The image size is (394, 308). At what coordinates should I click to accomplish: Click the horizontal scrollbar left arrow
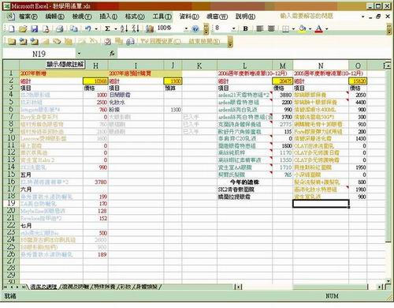point(238,287)
